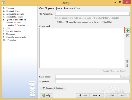Move class path entry down
Screen dimensions: 132x100
click(127, 66)
